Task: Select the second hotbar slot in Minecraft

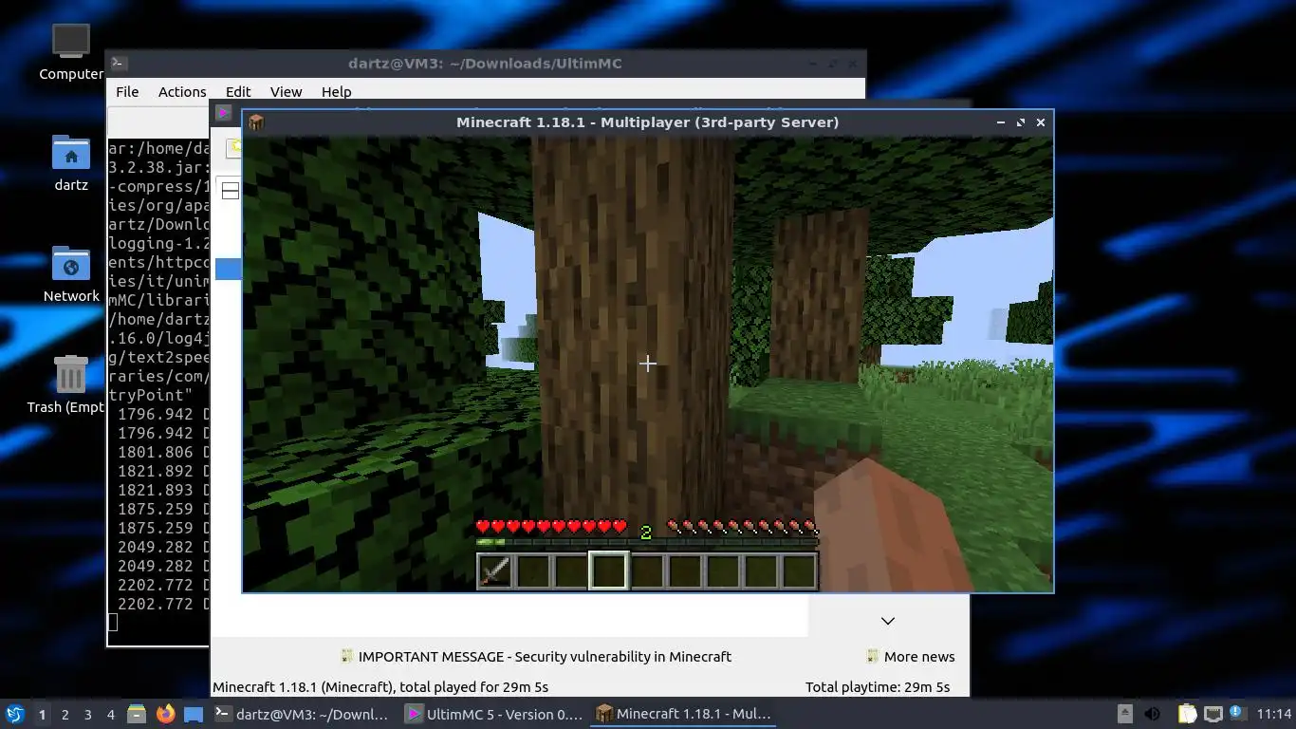Action: coord(532,571)
